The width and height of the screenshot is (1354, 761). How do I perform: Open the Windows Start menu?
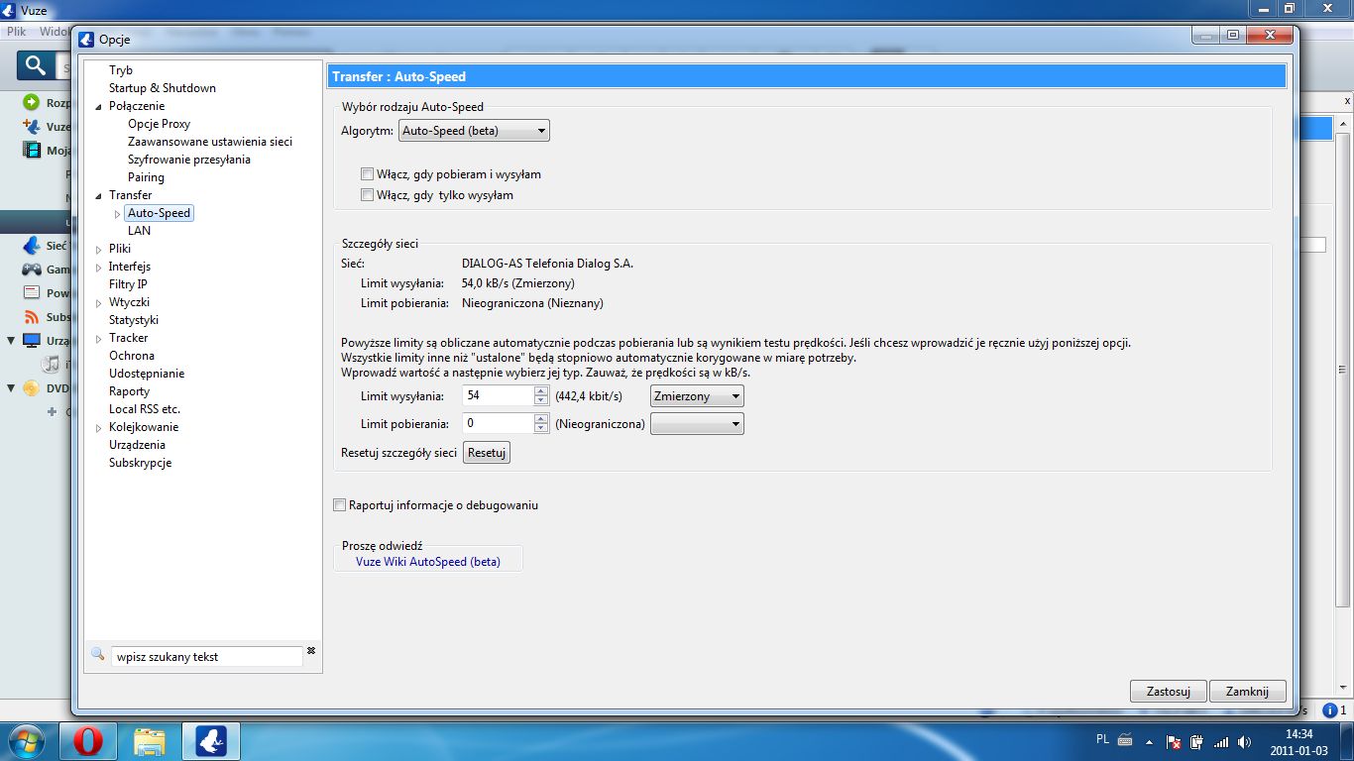pos(29,741)
